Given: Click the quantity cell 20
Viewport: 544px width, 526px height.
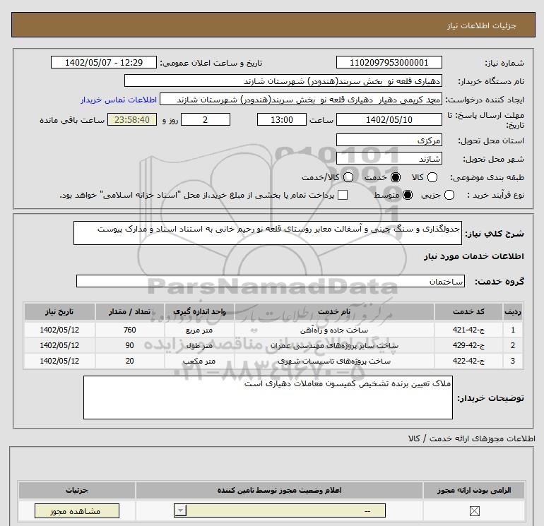Looking at the screenshot, I should point(129,361).
